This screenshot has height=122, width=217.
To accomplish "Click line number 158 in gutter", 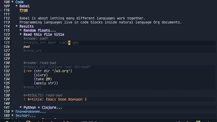I will pos(6,111).
